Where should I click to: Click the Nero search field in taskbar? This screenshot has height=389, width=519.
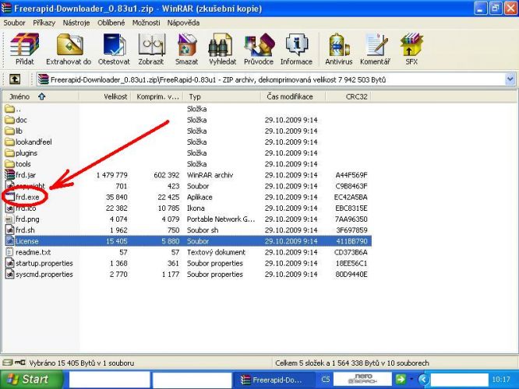point(362,380)
